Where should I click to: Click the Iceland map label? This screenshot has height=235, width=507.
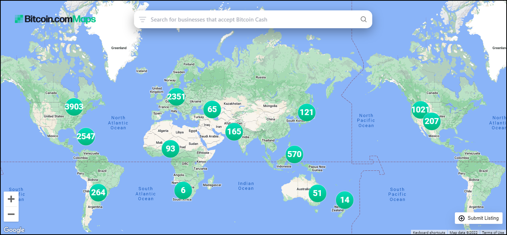coord(141,71)
